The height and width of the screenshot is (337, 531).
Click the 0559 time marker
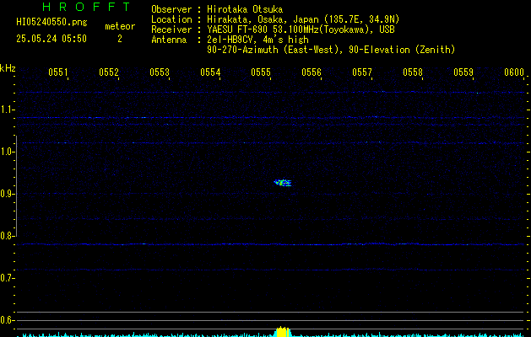(x=463, y=72)
